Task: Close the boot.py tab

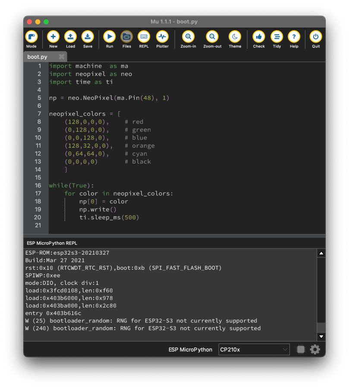Action: click(x=62, y=57)
